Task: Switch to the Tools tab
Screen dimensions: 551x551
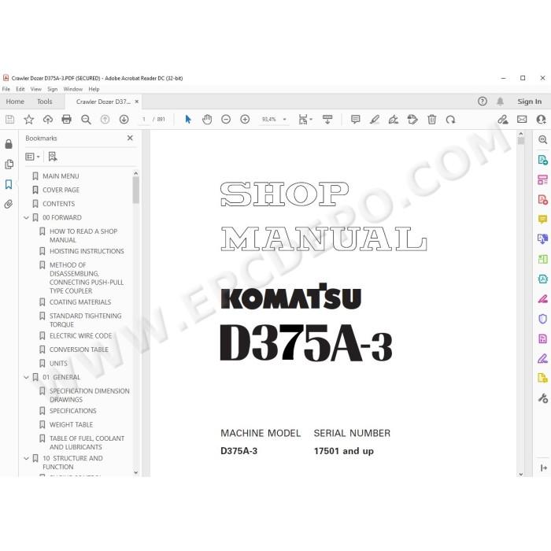Action: tap(45, 102)
